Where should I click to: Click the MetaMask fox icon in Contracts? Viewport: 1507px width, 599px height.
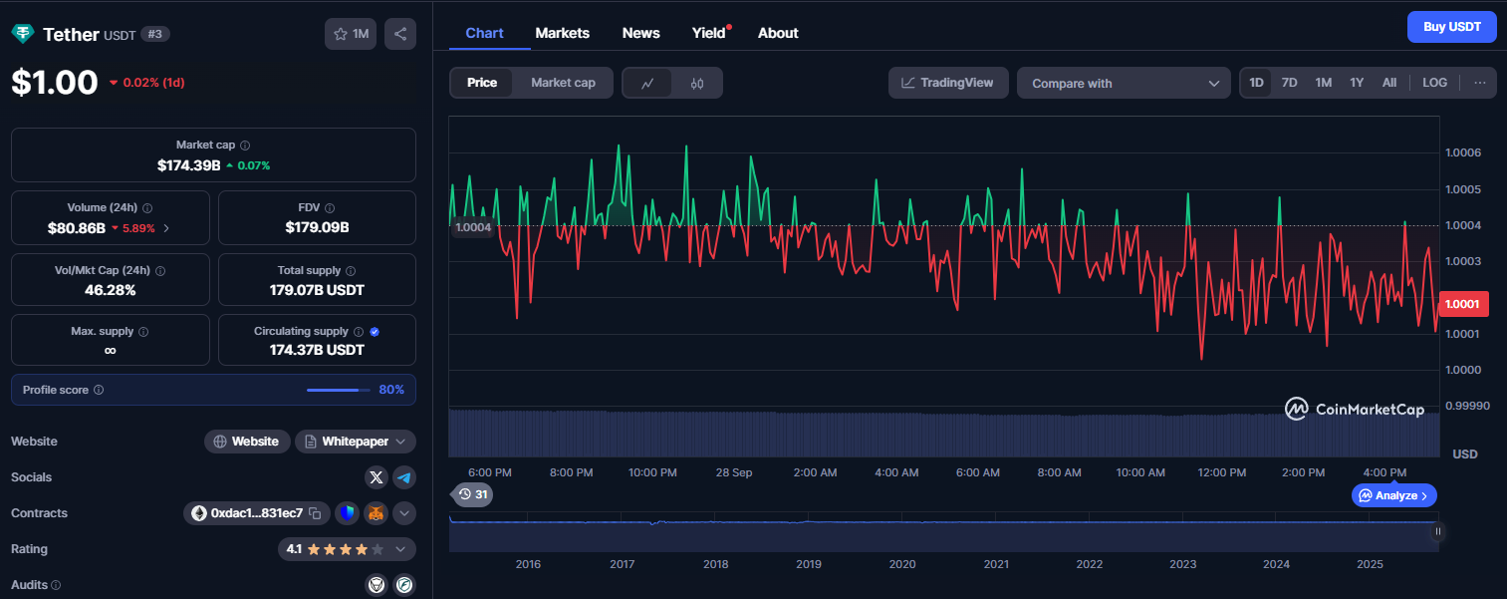(375, 513)
